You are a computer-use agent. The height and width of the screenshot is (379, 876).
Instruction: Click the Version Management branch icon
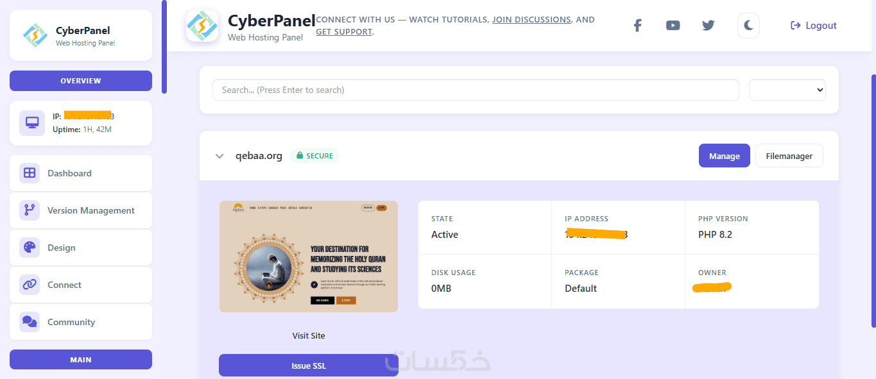(x=30, y=210)
